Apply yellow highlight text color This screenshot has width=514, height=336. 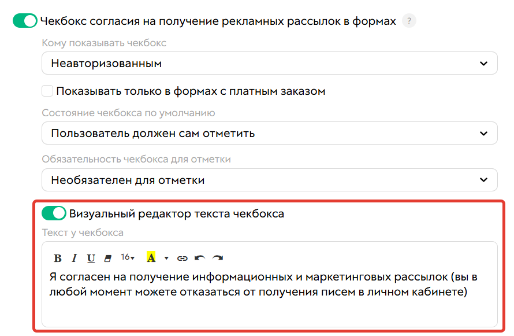tap(151, 257)
